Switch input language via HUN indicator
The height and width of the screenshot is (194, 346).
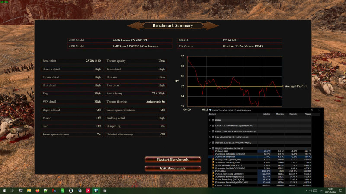point(321,191)
